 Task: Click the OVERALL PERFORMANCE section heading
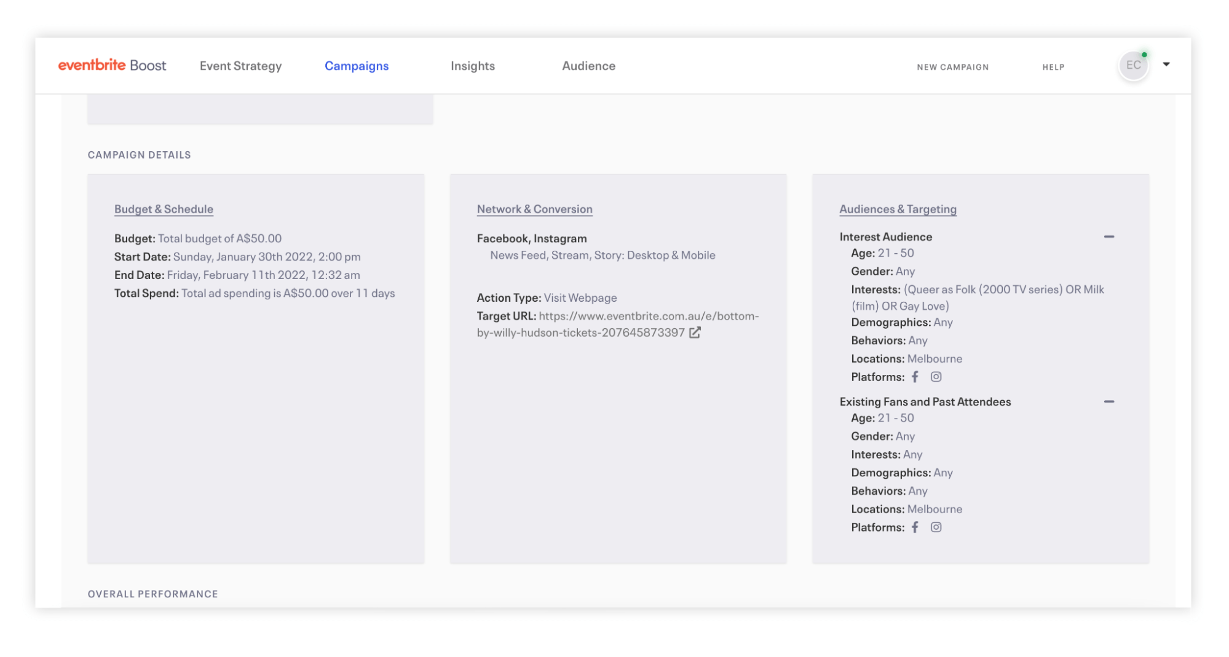coord(152,594)
